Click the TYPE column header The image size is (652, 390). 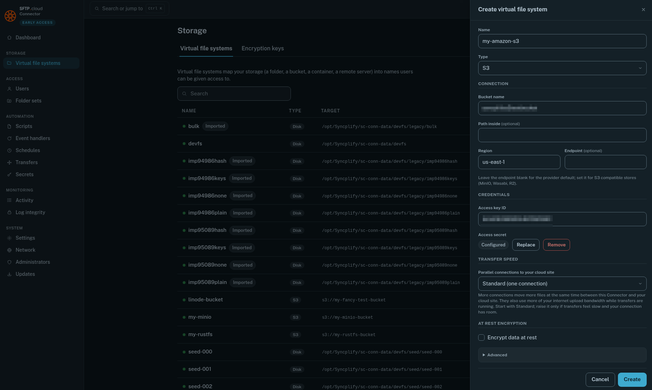pos(295,111)
